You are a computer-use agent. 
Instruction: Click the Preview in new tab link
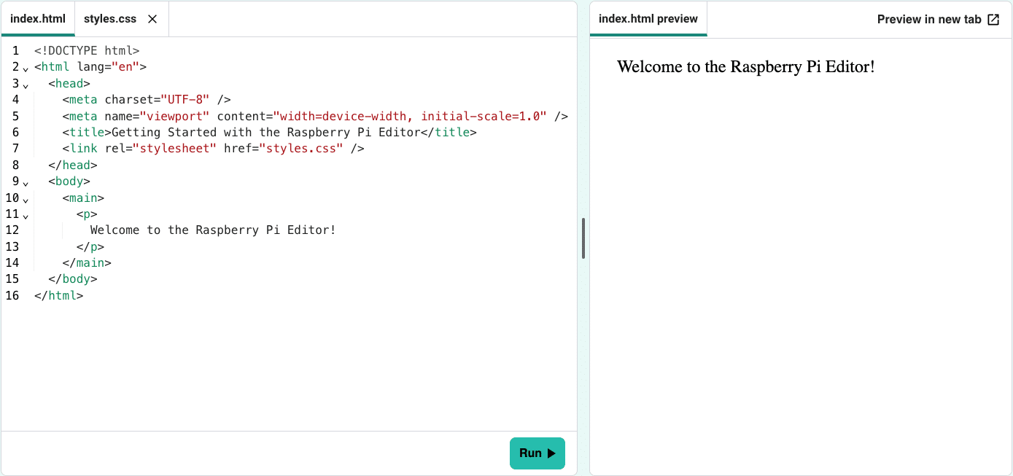point(938,20)
